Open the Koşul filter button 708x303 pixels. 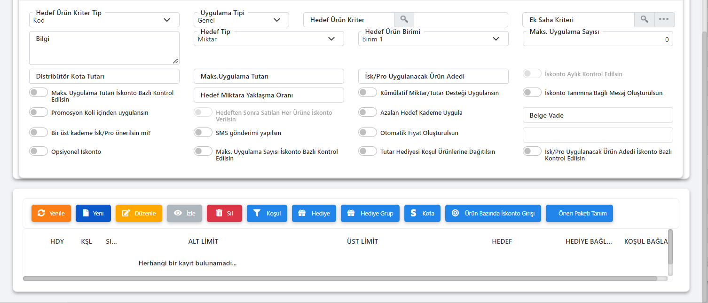click(267, 213)
